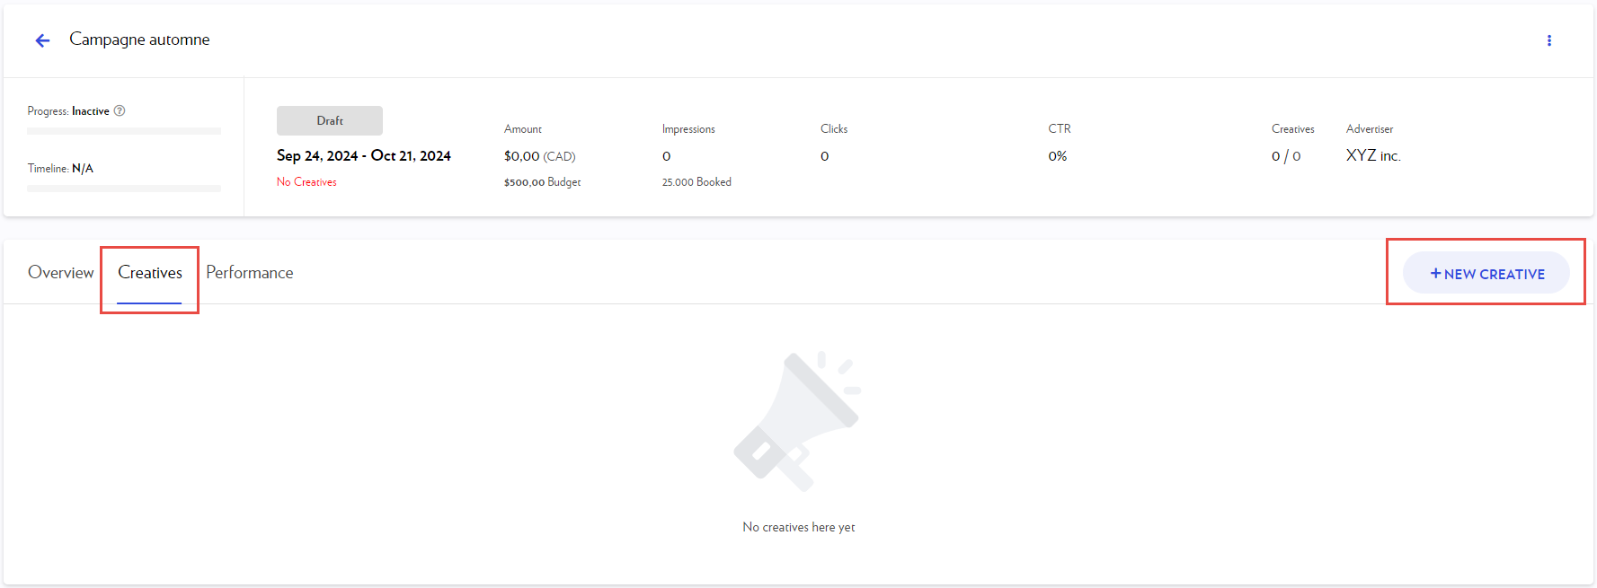Click the Sep 24 - Oct 21 date range

(x=364, y=155)
